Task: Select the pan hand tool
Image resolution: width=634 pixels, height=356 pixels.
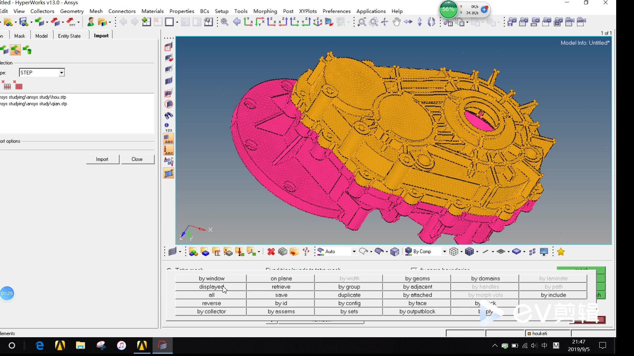Action: [396, 22]
